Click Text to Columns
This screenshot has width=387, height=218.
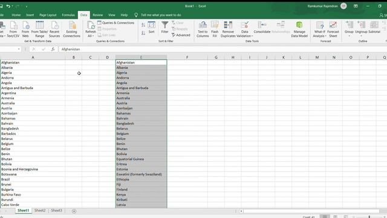pyautogui.click(x=203, y=29)
